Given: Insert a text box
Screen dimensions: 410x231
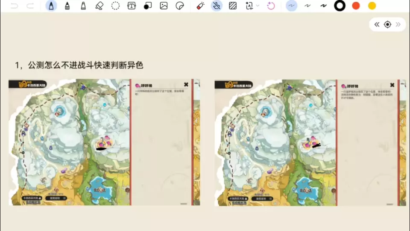Looking at the screenshot, I should 132,6.
